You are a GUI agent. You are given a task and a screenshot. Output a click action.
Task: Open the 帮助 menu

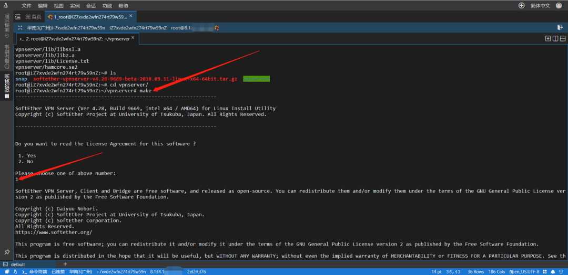123,5
